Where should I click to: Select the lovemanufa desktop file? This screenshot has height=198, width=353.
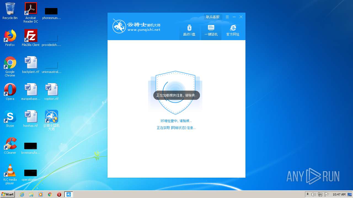(31, 148)
